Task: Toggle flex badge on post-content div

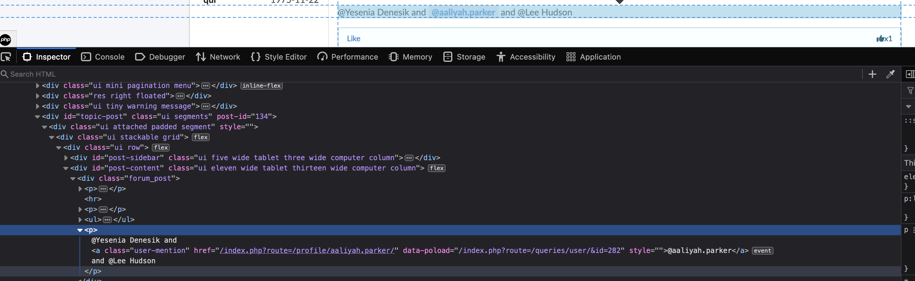Action: point(437,168)
